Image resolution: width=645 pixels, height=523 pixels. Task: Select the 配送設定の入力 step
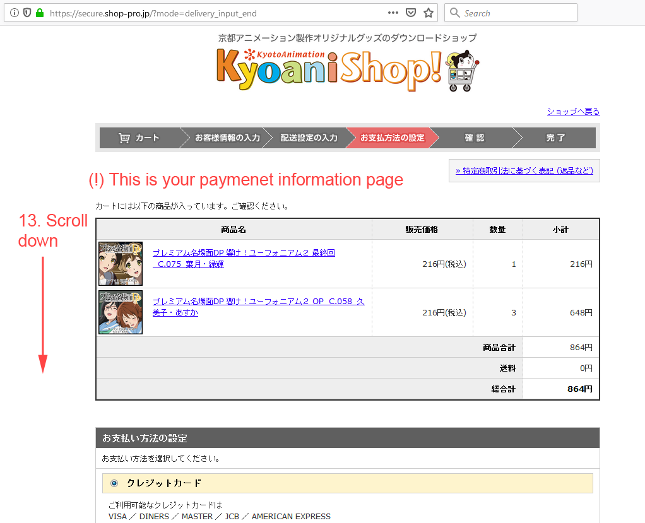[309, 138]
